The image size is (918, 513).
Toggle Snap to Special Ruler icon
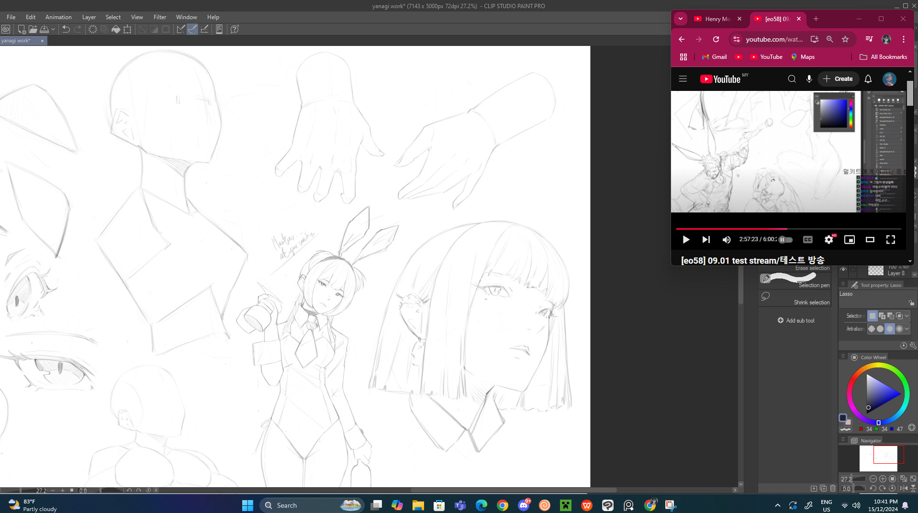(x=192, y=29)
